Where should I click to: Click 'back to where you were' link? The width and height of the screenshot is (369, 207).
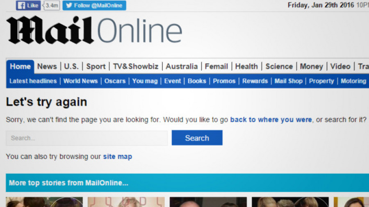[271, 120]
